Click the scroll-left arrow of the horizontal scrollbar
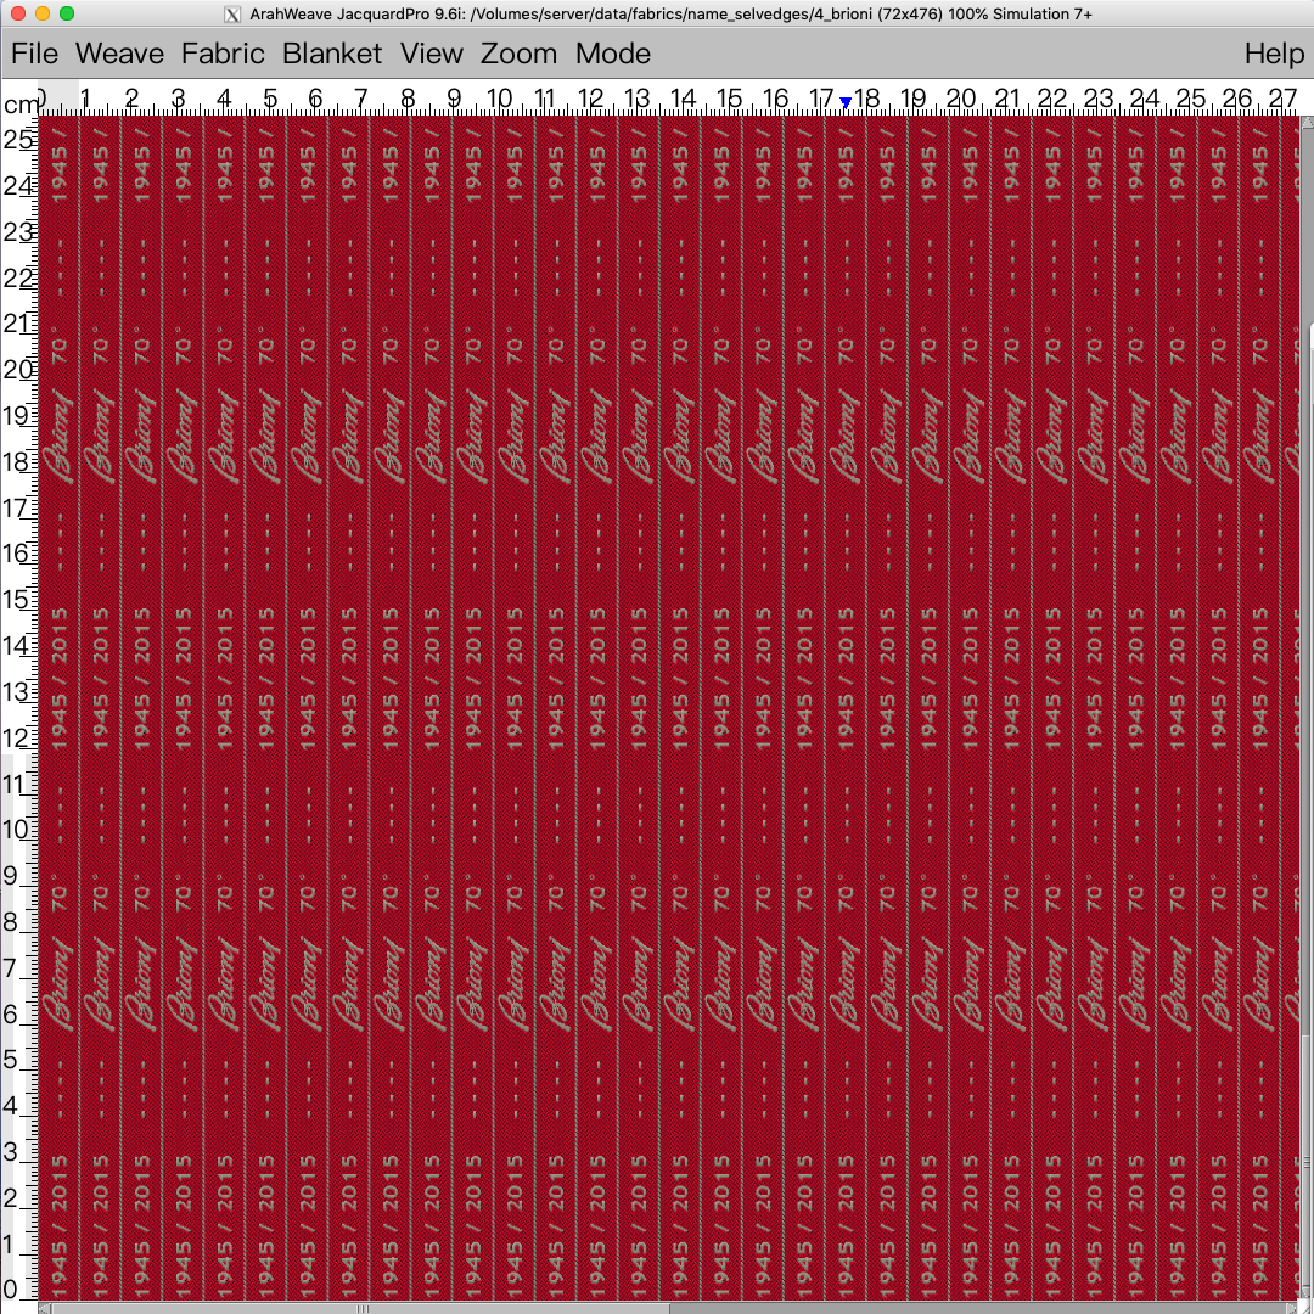 tap(45, 1308)
